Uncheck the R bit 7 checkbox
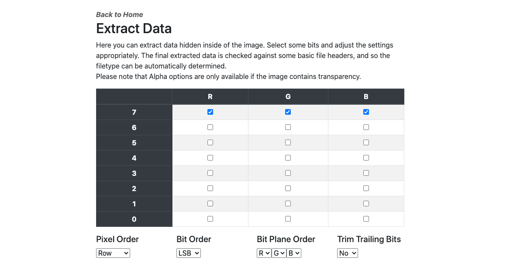Viewport: 524px width, 267px height. (210, 112)
